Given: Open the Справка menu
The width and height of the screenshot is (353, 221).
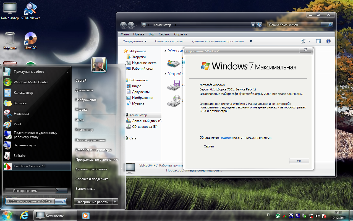Looking at the screenshot, I should pyautogui.click(x=181, y=34).
